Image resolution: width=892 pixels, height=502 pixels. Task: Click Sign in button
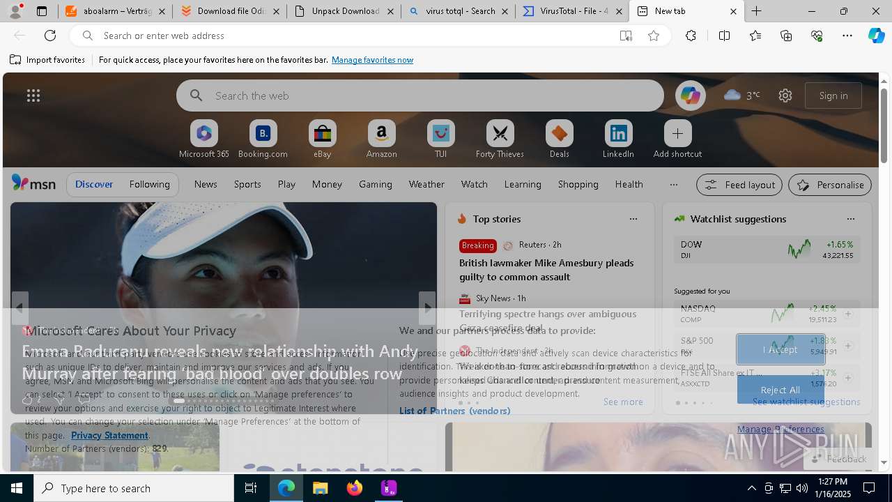pyautogui.click(x=833, y=96)
